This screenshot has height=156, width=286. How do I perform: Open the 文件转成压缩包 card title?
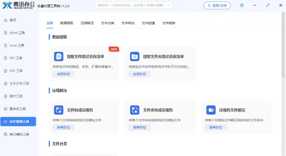(x=80, y=110)
